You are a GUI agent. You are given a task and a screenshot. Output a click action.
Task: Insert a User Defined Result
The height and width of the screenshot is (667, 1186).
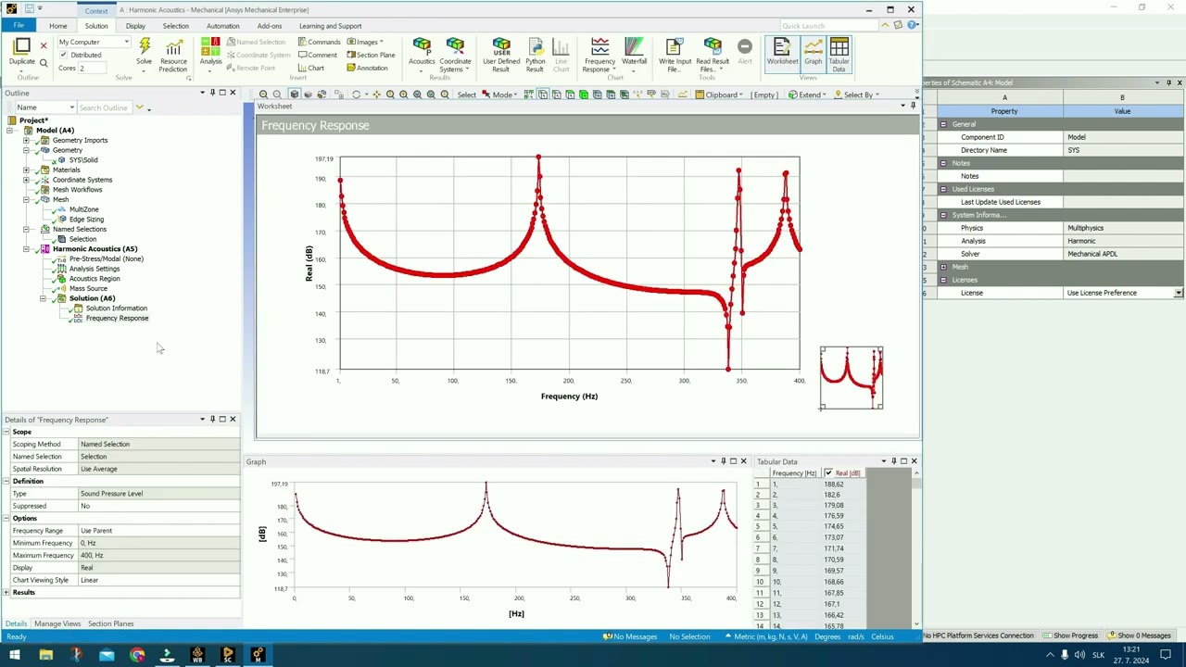[501, 55]
